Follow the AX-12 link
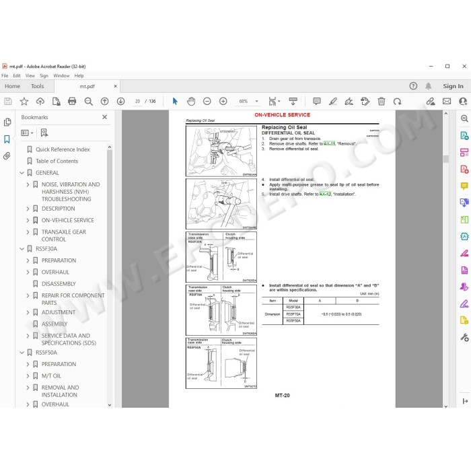Viewport: 471px width, 471px height. point(325,194)
